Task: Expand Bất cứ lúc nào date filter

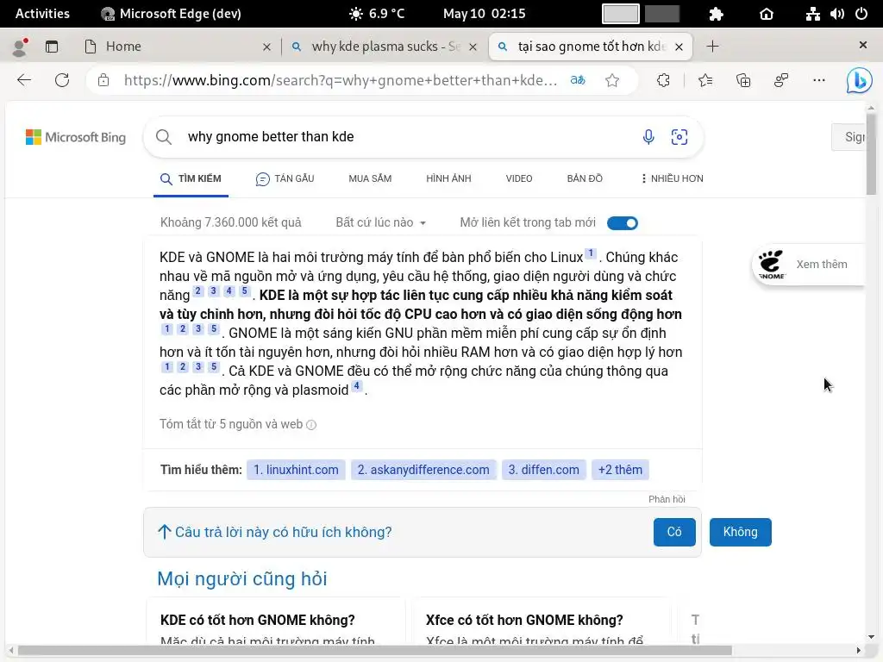Action: (380, 222)
